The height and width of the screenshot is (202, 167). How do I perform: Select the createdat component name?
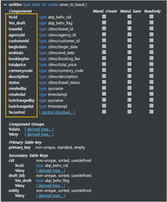pyautogui.click(x=17, y=94)
